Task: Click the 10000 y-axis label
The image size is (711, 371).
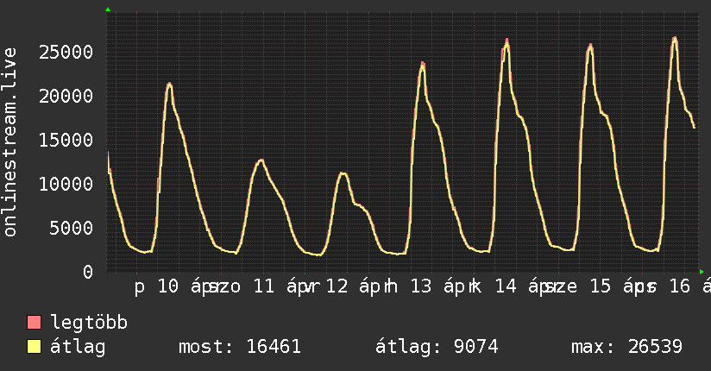Action: tap(66, 184)
